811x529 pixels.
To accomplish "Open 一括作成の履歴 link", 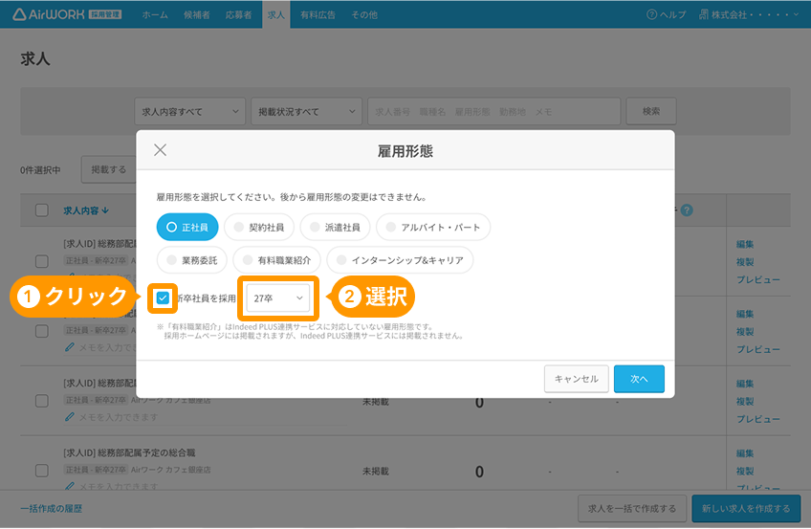I will [x=52, y=508].
